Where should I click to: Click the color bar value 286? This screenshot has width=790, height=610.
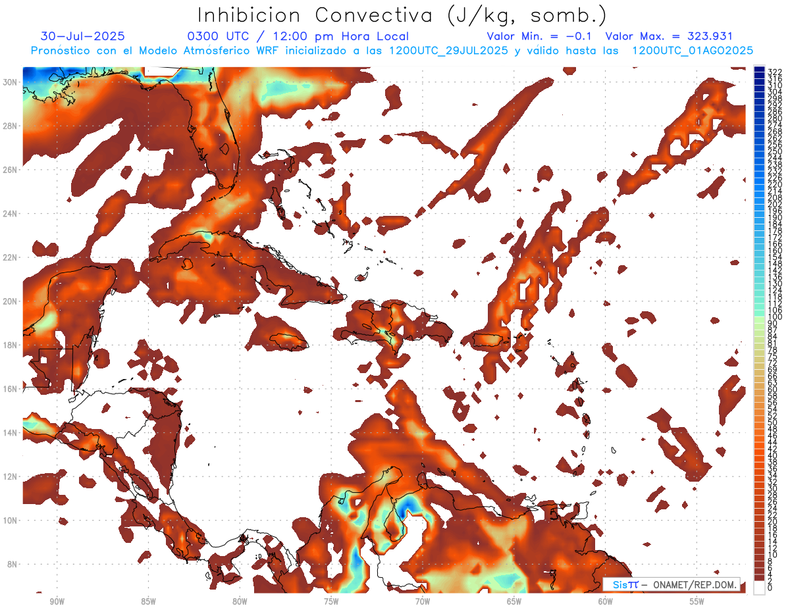click(x=775, y=112)
